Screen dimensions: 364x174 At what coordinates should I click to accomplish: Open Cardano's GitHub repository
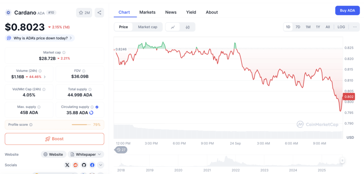(84, 165)
